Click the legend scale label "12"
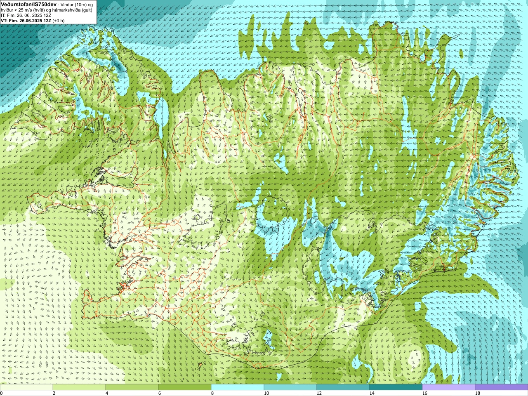 [319, 393]
